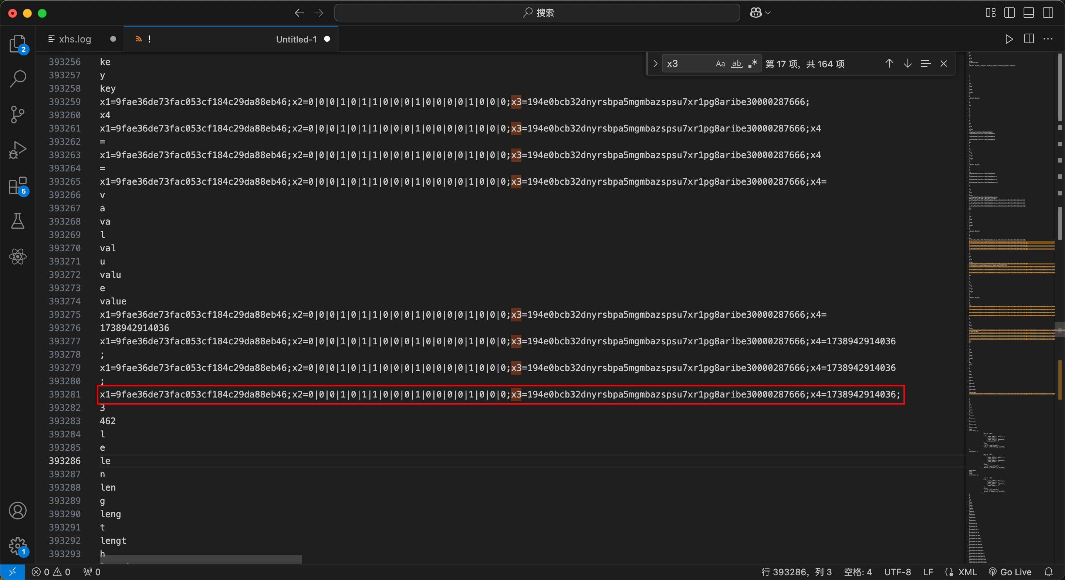Open the Testing flask view

click(17, 221)
